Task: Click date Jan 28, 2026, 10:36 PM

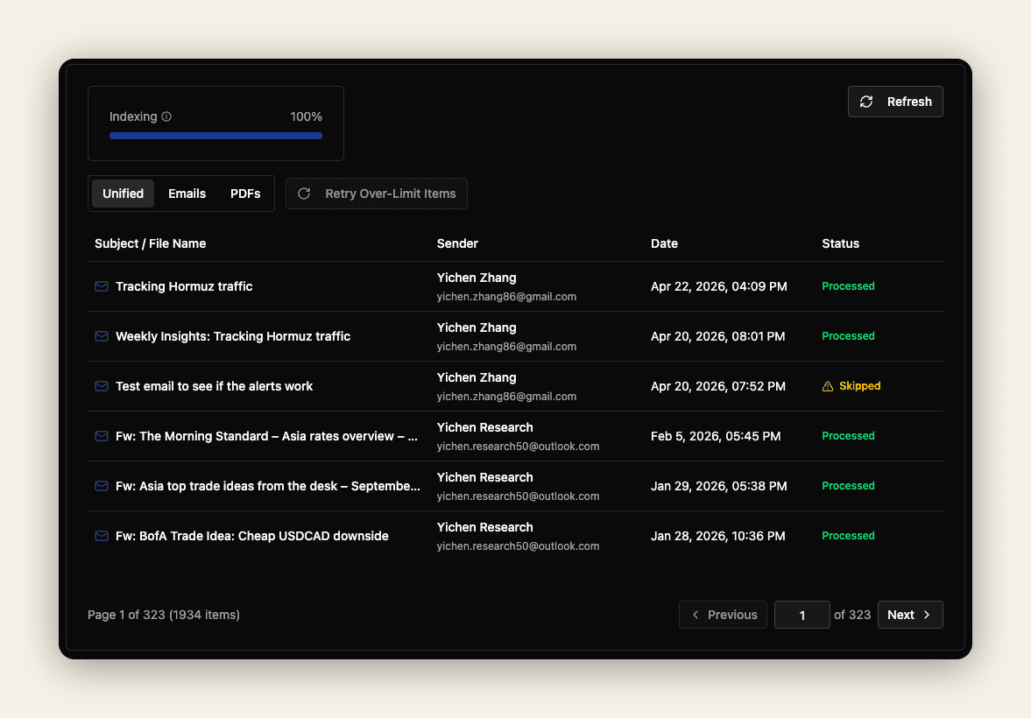Action: [718, 536]
